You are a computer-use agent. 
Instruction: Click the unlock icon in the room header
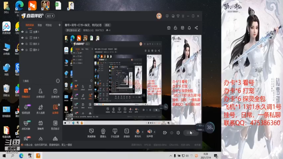tap(175, 28)
